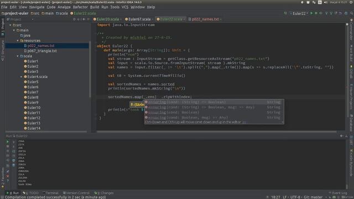
Task: Click the print icon in the Run output toolbar
Action: (13, 160)
